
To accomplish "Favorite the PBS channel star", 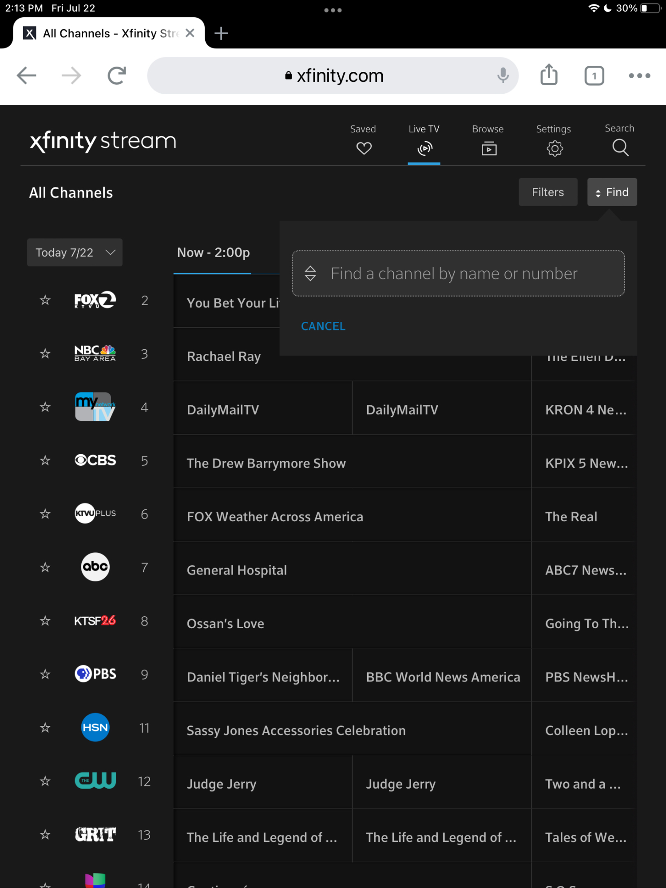I will pos(45,674).
